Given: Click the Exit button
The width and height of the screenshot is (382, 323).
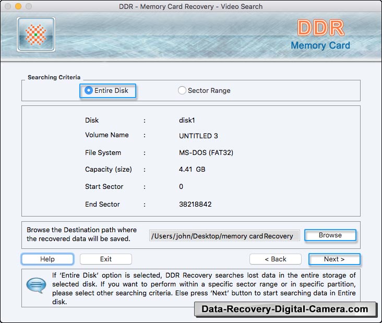Looking at the screenshot, I should pyautogui.click(x=106, y=259).
